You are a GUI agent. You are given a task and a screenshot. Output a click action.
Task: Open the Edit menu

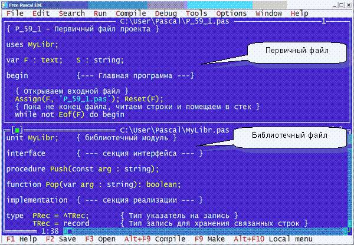[41, 14]
